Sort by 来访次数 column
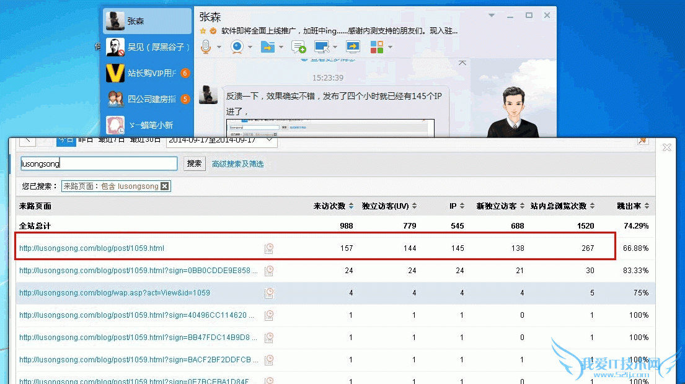Screen dimensions: 685x384 click(334, 206)
